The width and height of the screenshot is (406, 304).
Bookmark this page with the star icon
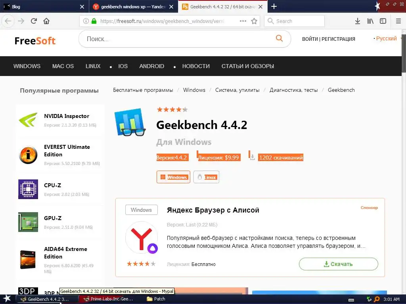[x=254, y=21]
